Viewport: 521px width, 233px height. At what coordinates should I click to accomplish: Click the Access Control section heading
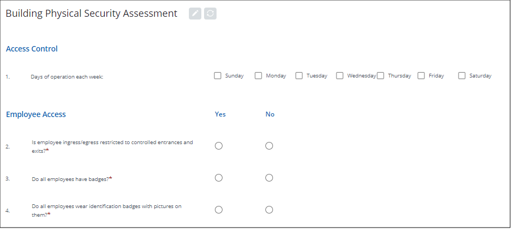coord(32,49)
